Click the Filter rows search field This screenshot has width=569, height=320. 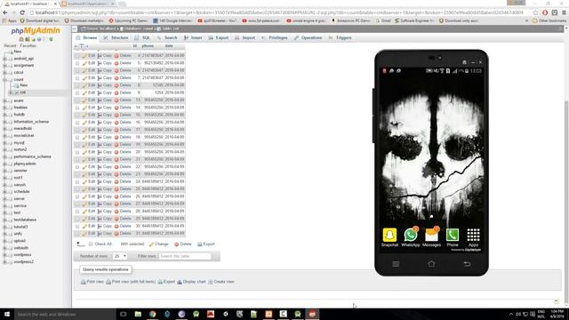(x=185, y=256)
